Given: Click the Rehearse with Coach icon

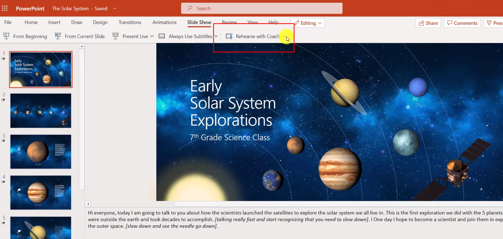Looking at the screenshot, I should (229, 36).
